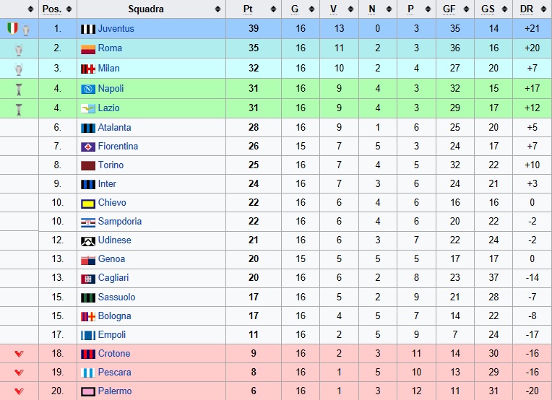The height and width of the screenshot is (400, 552).
Task: Open the Empoli team link
Action: pos(112,334)
